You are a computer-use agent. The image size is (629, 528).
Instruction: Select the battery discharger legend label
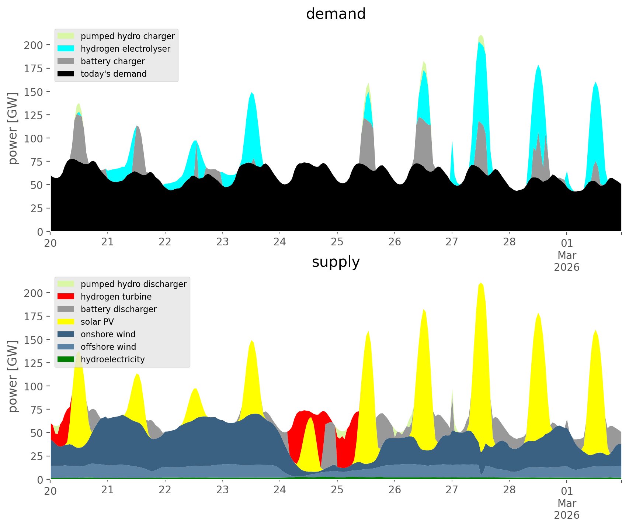tap(118, 309)
